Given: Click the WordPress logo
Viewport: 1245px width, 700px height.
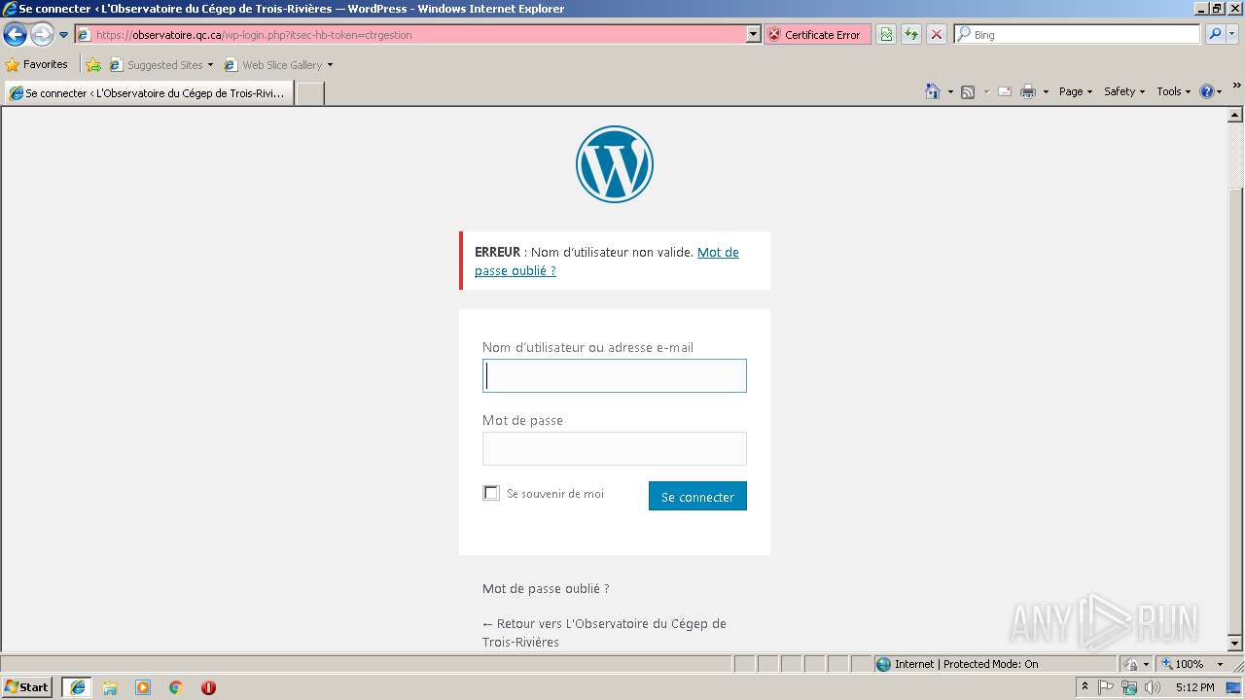Looking at the screenshot, I should (x=615, y=164).
